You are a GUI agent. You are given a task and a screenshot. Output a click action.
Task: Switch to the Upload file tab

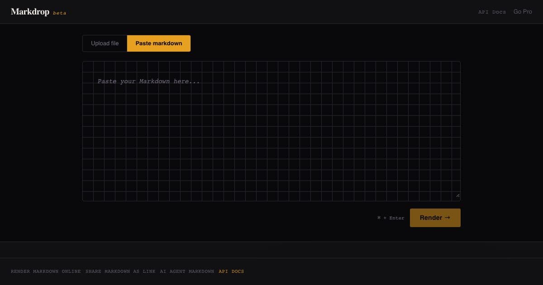coord(105,43)
